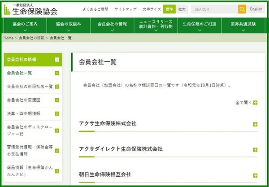Open 会員会社一覧 in sidebar menu
269x187 pixels.
pos(33,73)
